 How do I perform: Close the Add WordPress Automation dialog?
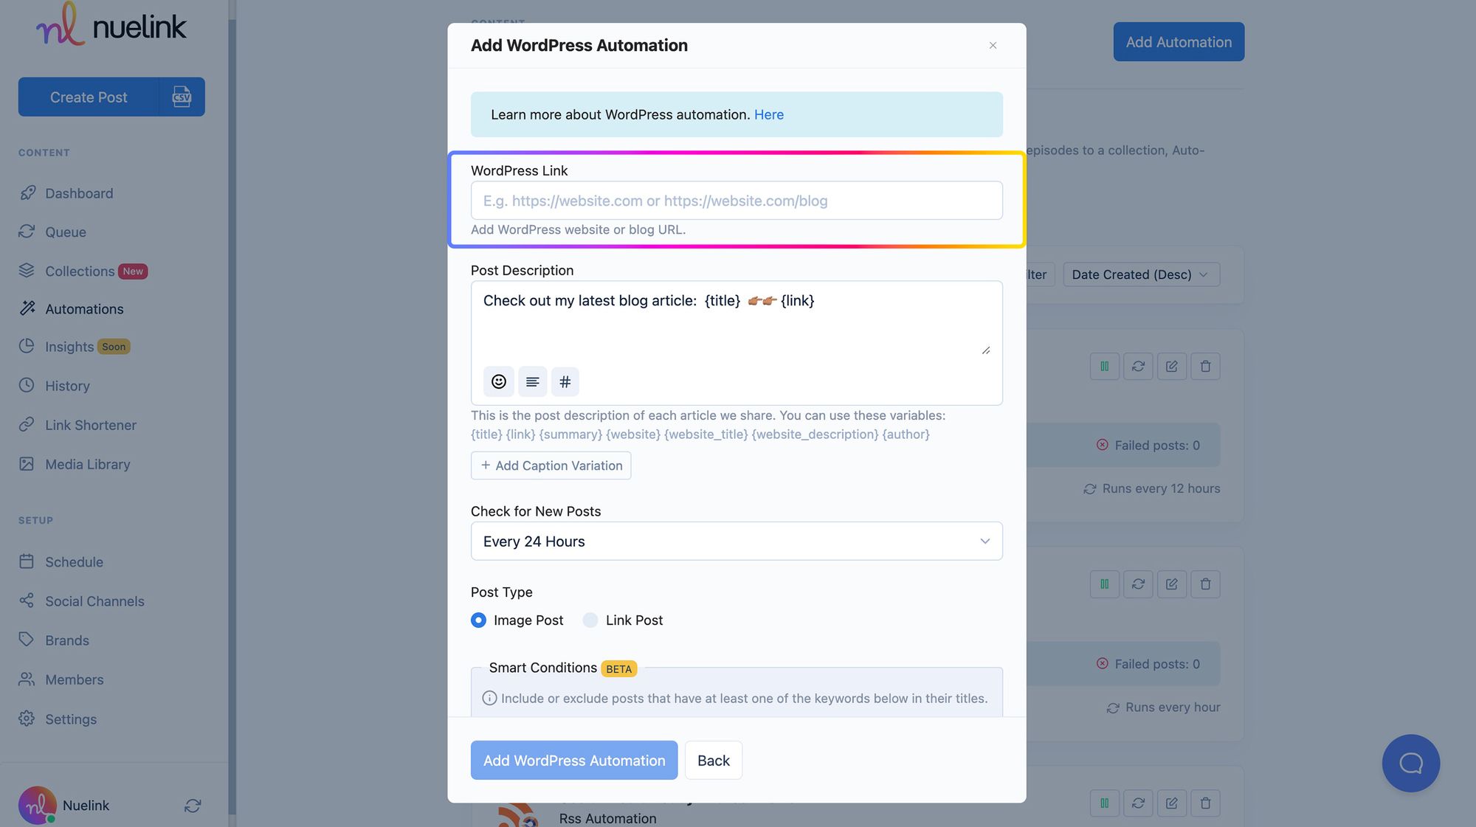(x=993, y=46)
